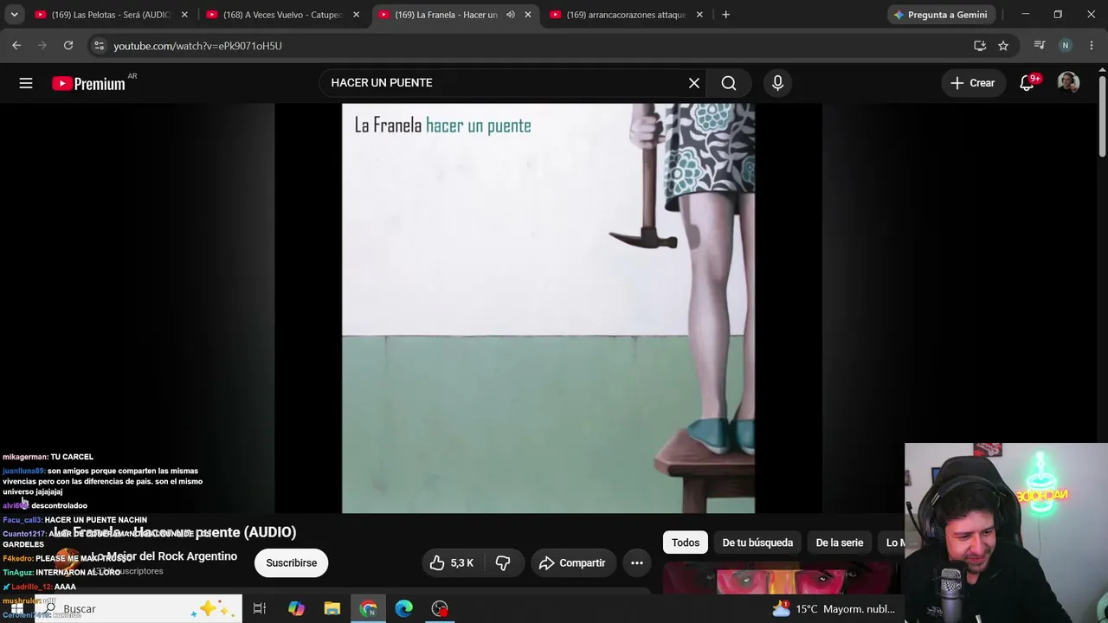Image resolution: width=1108 pixels, height=623 pixels.
Task: Focus the browser address bar URL
Action: tap(197, 45)
